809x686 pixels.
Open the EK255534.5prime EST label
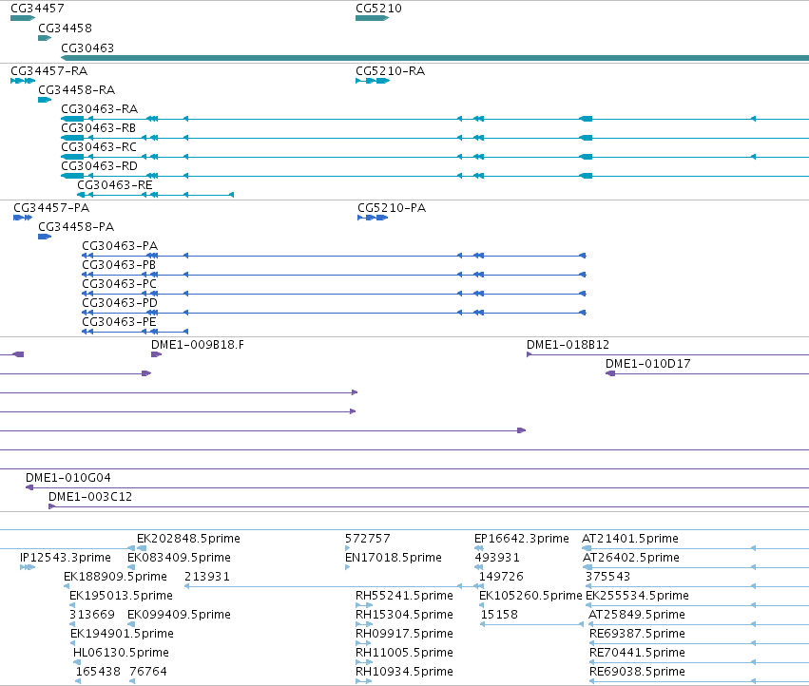pos(637,596)
